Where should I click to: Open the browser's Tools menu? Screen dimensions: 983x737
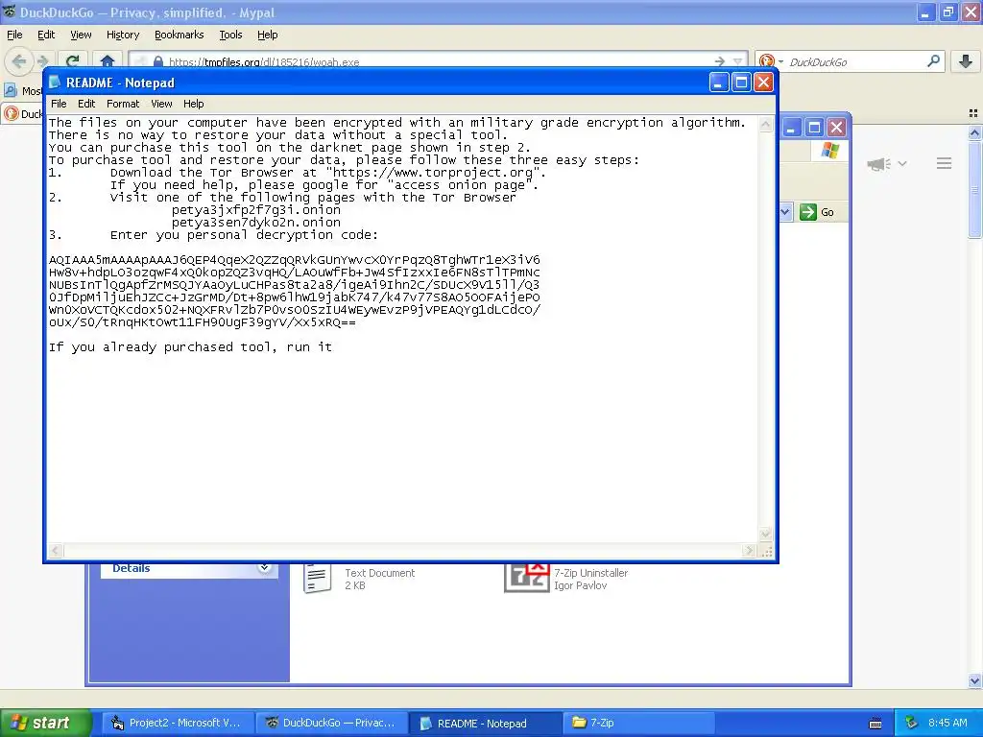pos(230,35)
